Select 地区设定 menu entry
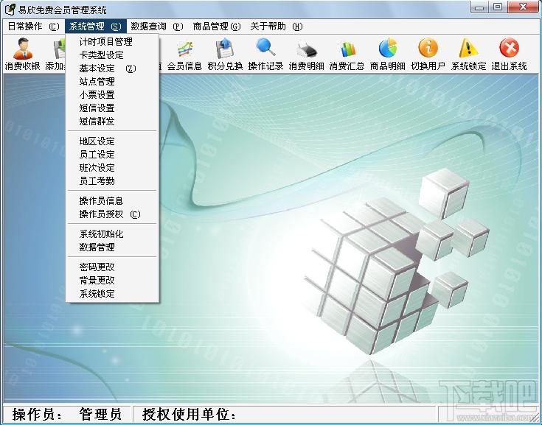This screenshot has height=425, width=542. click(112, 141)
